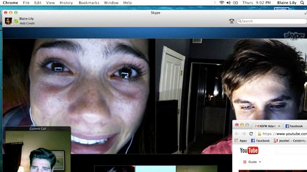307x172 pixels.
Task: Open the File menu
Action: tap(26, 3)
